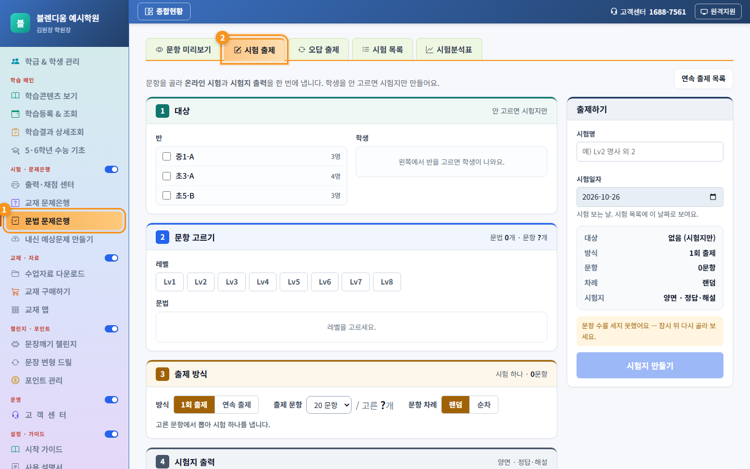
Task: Toggle the 설정 · 가이드 section switch
Action: point(111,434)
